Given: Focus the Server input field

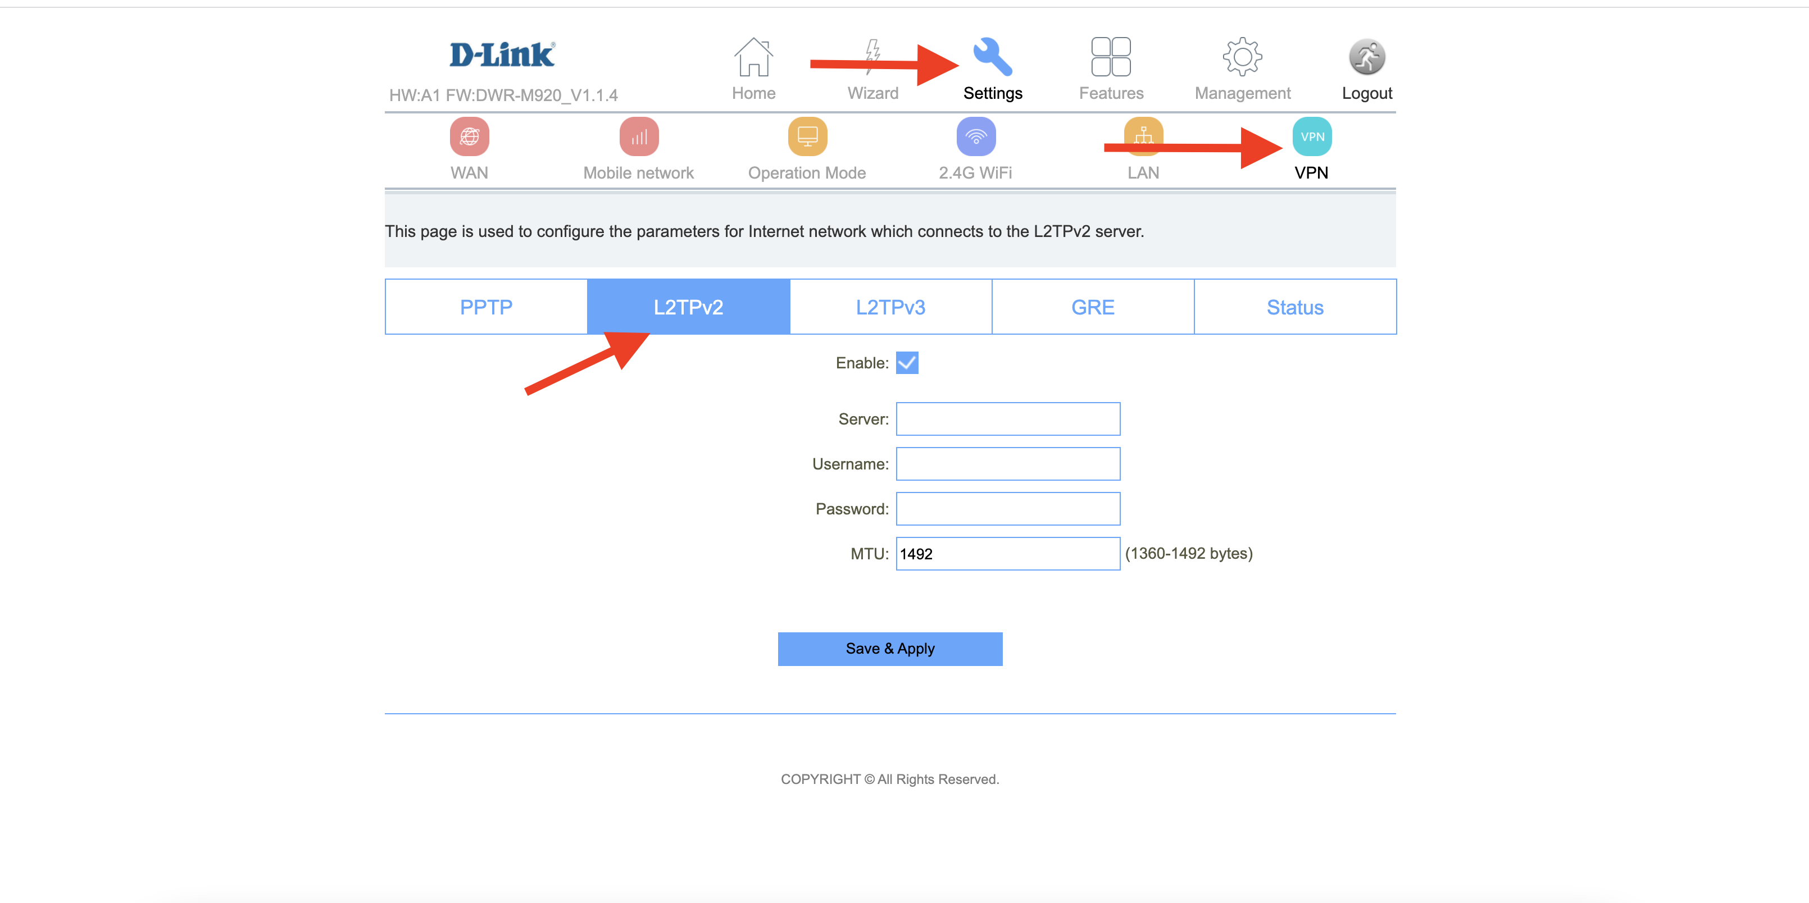Looking at the screenshot, I should tap(1007, 419).
